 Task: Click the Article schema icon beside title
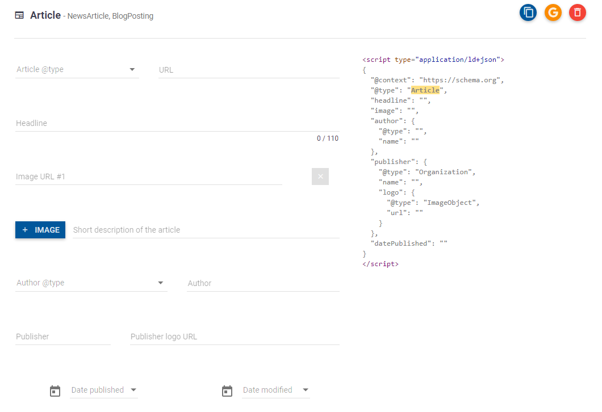pyautogui.click(x=19, y=16)
